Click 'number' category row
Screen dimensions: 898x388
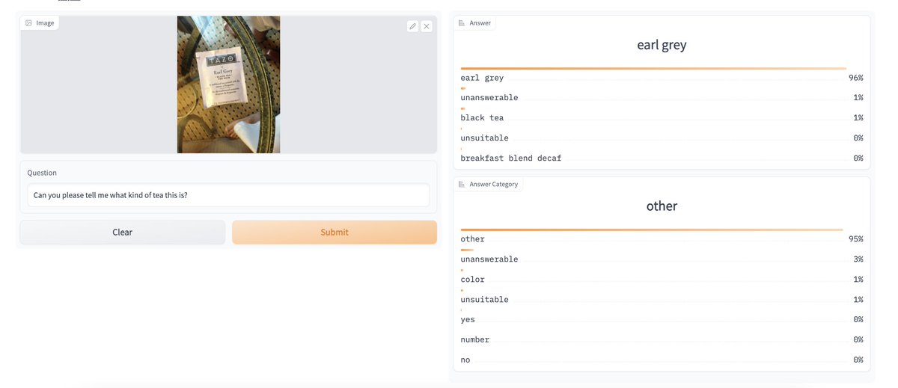pyautogui.click(x=662, y=340)
